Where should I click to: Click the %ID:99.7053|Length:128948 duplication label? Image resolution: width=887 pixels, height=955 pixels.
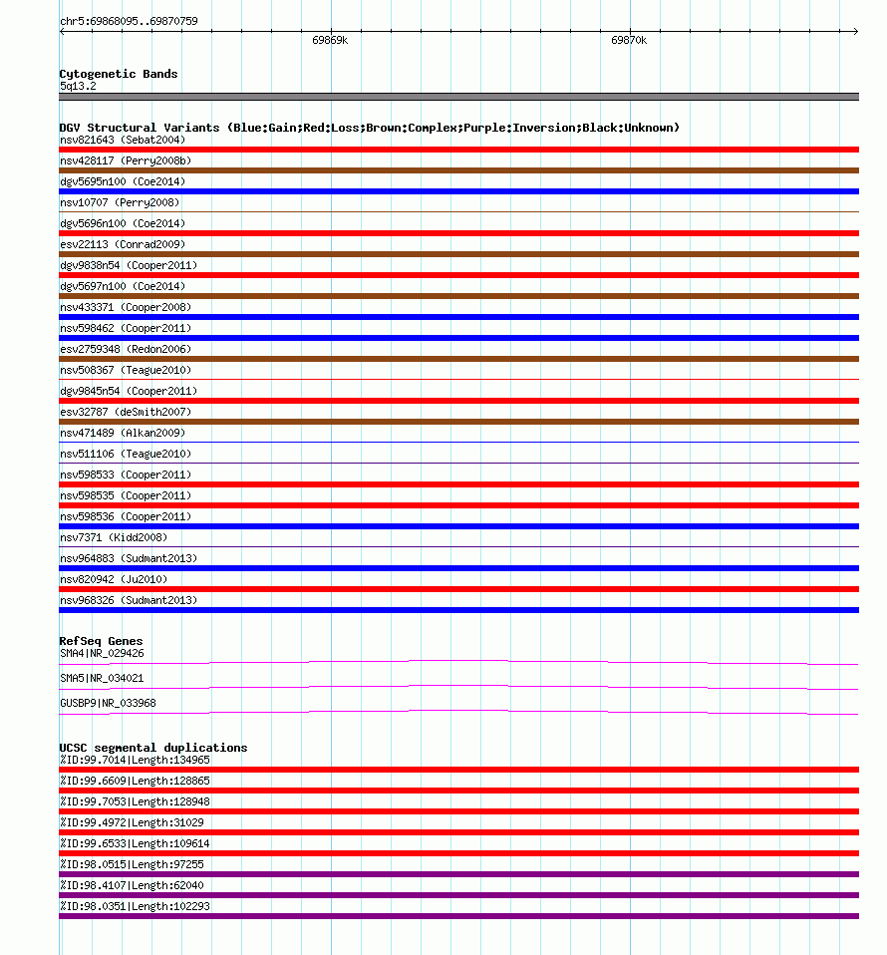135,801
